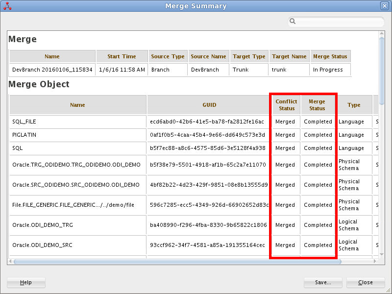392x294 pixels.
Task: Click the Branch source type cell
Action: click(x=168, y=70)
